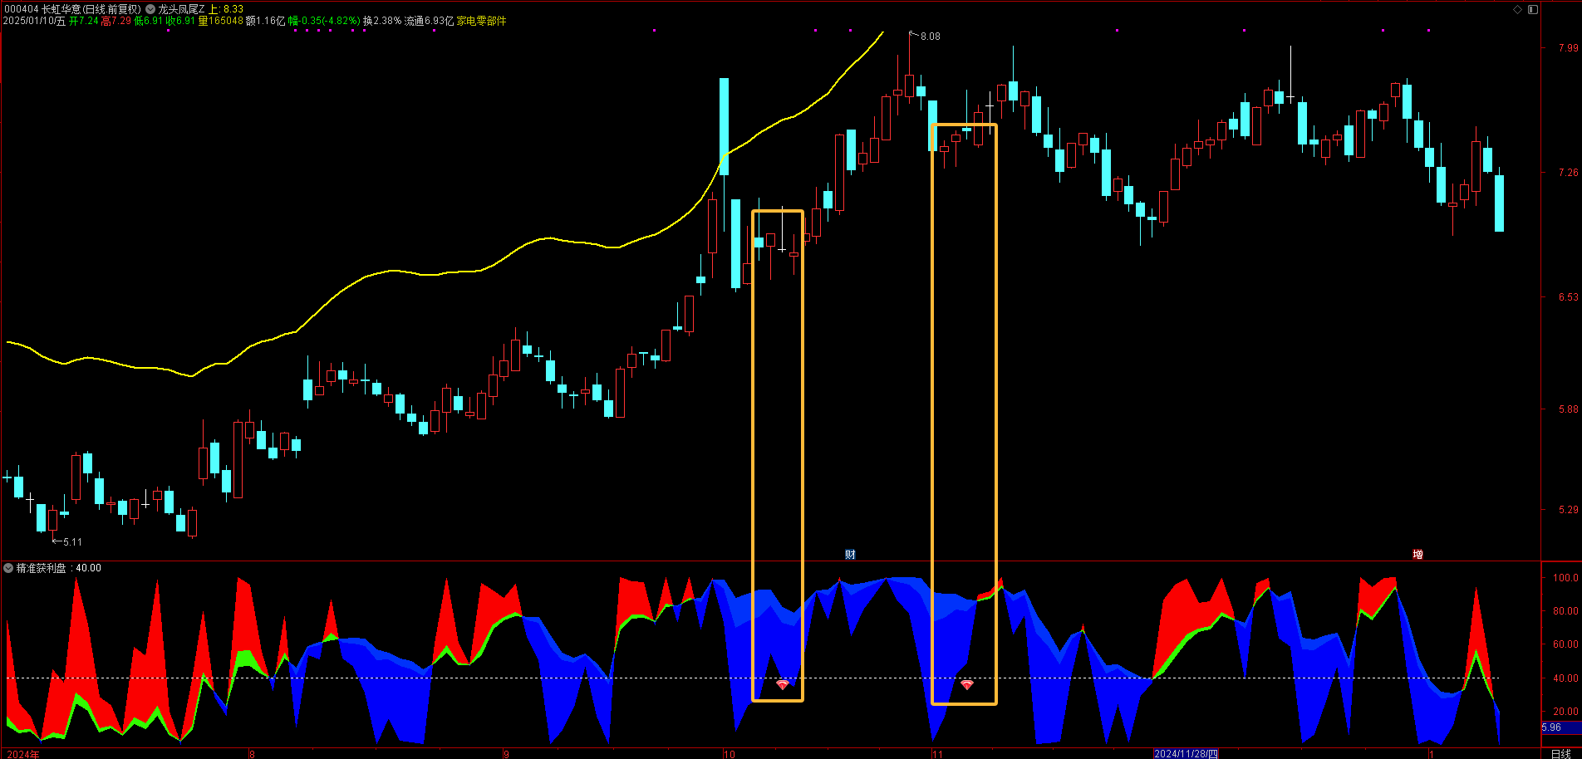This screenshot has width=1582, height=759.
Task: Click the 家电零部件 sector label
Action: (481, 21)
